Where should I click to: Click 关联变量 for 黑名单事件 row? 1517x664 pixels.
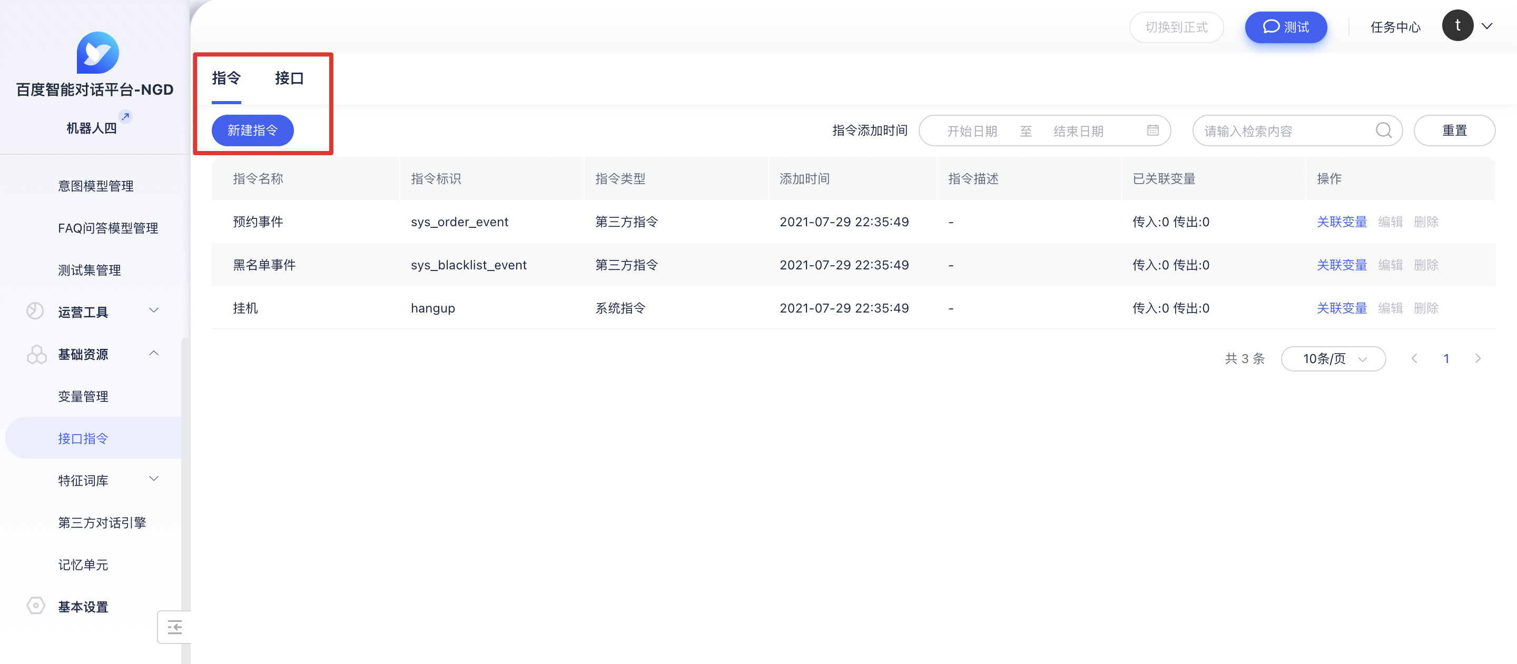point(1342,265)
